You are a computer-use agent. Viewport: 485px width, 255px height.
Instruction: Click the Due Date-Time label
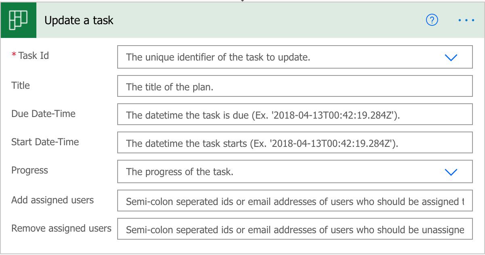(43, 114)
